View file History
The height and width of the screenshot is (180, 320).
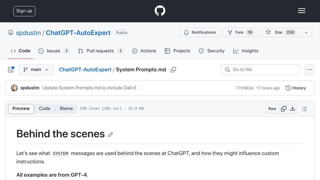click(x=296, y=88)
